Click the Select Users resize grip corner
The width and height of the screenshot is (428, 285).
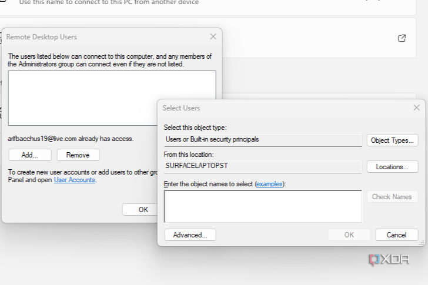coord(421,242)
